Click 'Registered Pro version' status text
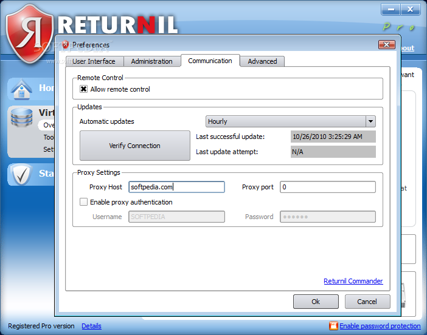The image size is (427, 335). [x=41, y=326]
